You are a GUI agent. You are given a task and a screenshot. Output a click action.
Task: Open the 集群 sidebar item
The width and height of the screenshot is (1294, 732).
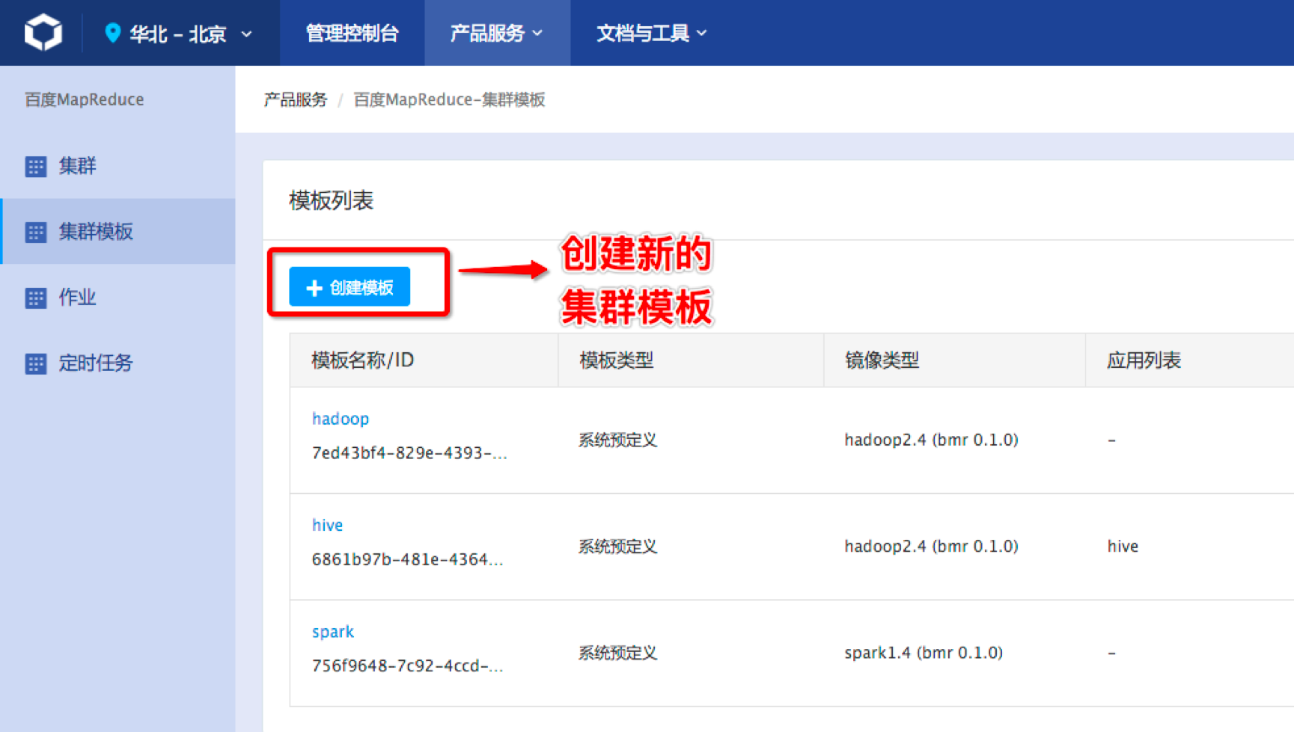coord(118,166)
